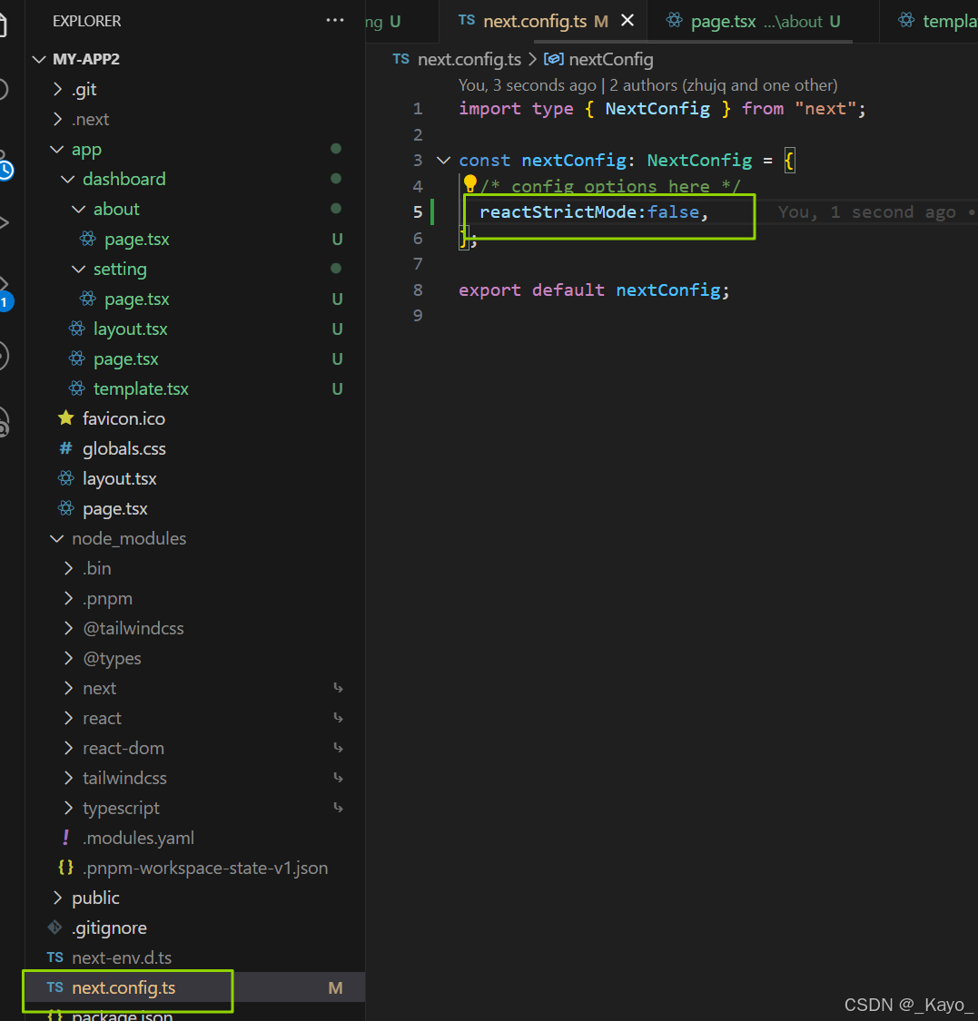The image size is (978, 1021).
Task: Click the React icon in page.tsx about tab
Action: (675, 21)
